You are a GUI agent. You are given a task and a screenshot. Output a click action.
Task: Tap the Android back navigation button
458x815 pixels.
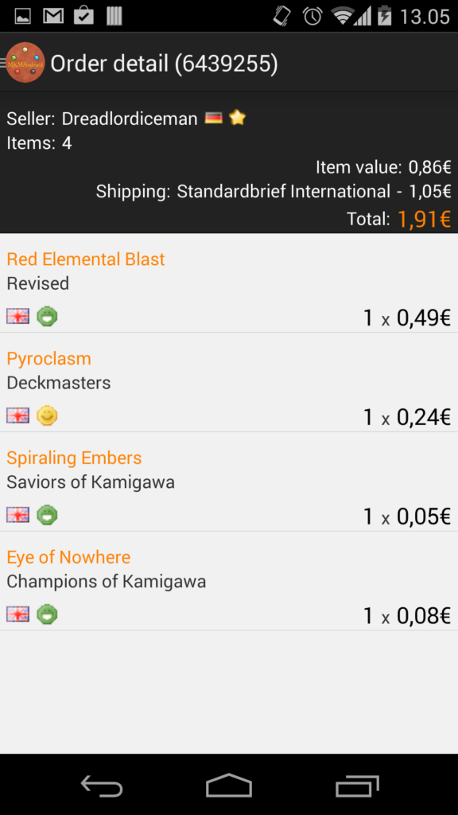pos(102,786)
